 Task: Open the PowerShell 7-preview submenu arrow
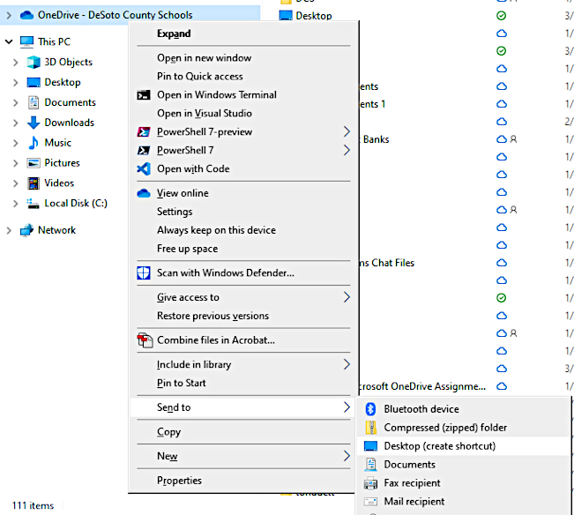click(x=347, y=131)
